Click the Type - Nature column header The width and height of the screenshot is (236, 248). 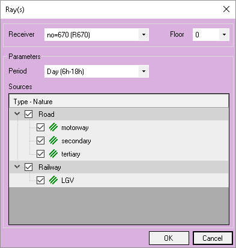(x=119, y=102)
